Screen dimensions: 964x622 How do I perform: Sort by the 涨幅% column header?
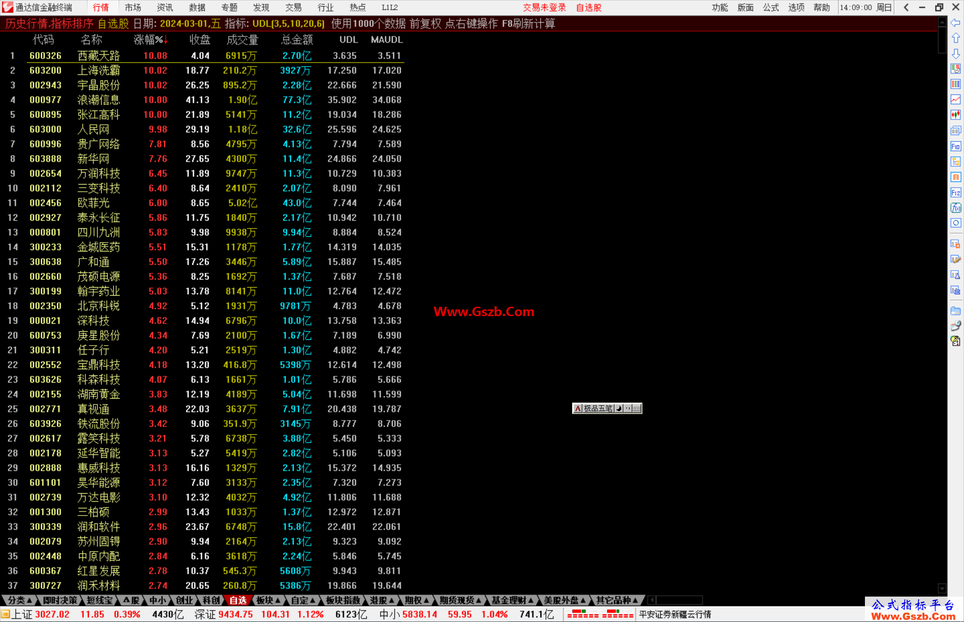(x=150, y=40)
